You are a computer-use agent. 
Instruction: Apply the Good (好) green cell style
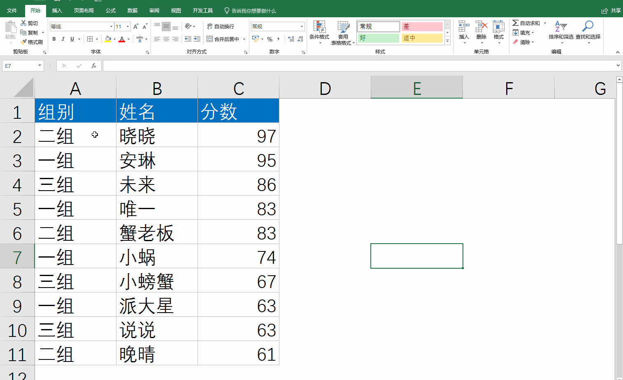378,38
